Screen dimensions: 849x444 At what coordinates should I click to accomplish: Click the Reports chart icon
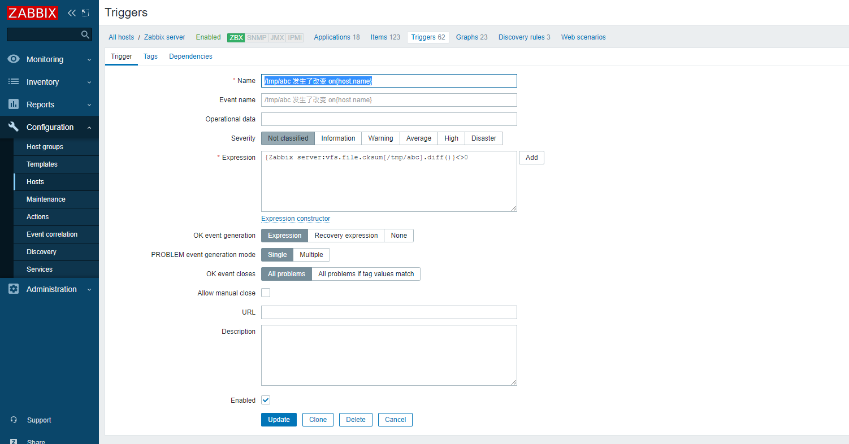(14, 105)
